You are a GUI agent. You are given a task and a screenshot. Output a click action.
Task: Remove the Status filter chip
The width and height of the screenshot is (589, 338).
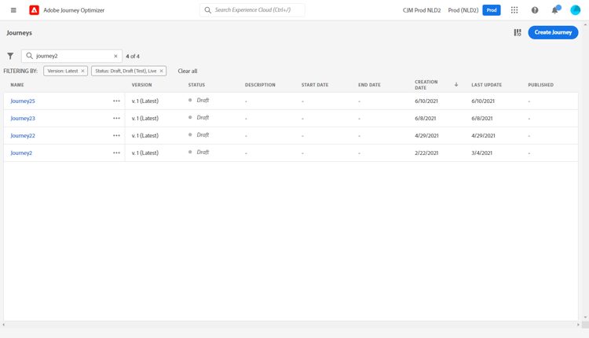[x=162, y=71]
